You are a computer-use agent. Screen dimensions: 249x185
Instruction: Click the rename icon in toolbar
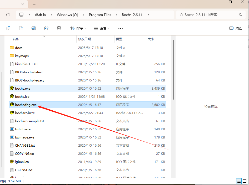[34, 28]
